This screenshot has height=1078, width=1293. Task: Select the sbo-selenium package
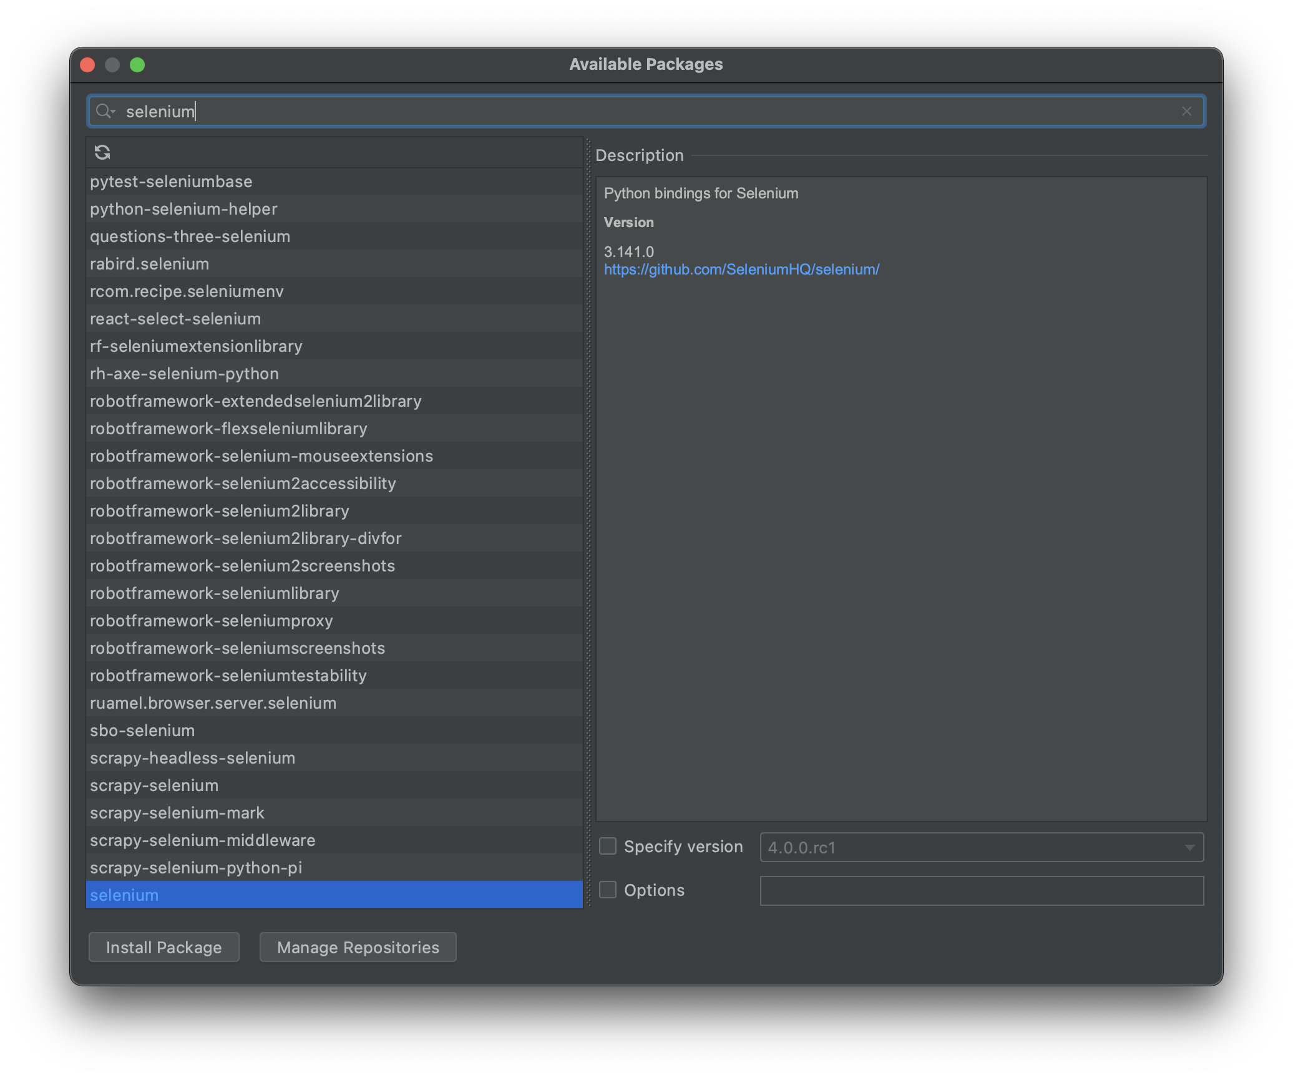tap(142, 731)
